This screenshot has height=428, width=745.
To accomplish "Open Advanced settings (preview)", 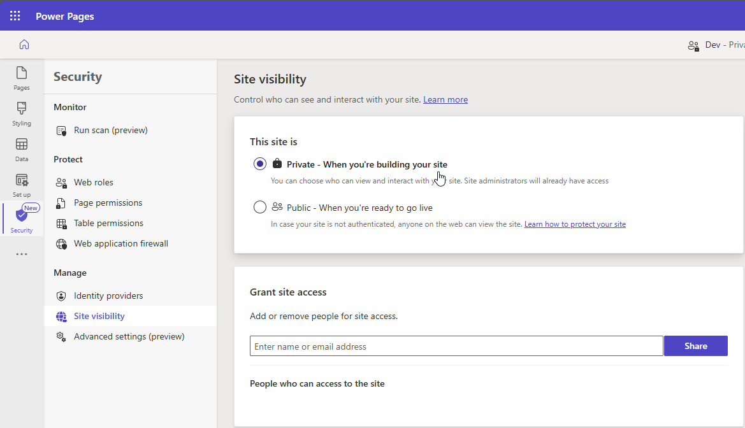I will coord(130,337).
